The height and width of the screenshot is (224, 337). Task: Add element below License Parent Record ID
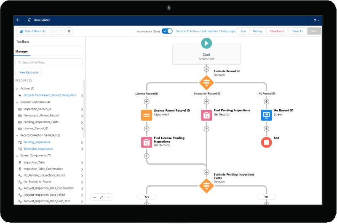[147, 129]
